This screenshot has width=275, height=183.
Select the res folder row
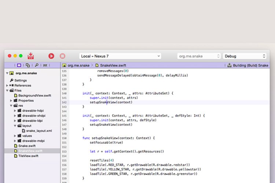[x=21, y=106]
